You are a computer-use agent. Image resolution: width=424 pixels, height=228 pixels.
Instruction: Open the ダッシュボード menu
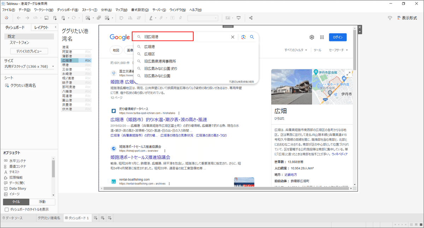68,10
